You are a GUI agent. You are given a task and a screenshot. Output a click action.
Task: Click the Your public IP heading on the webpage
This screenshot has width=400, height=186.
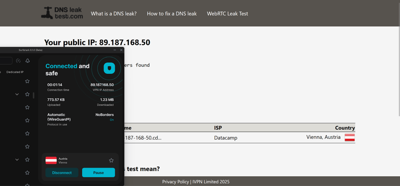coord(97,42)
